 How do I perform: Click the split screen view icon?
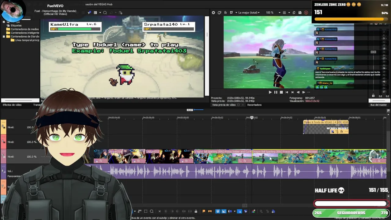click(231, 13)
